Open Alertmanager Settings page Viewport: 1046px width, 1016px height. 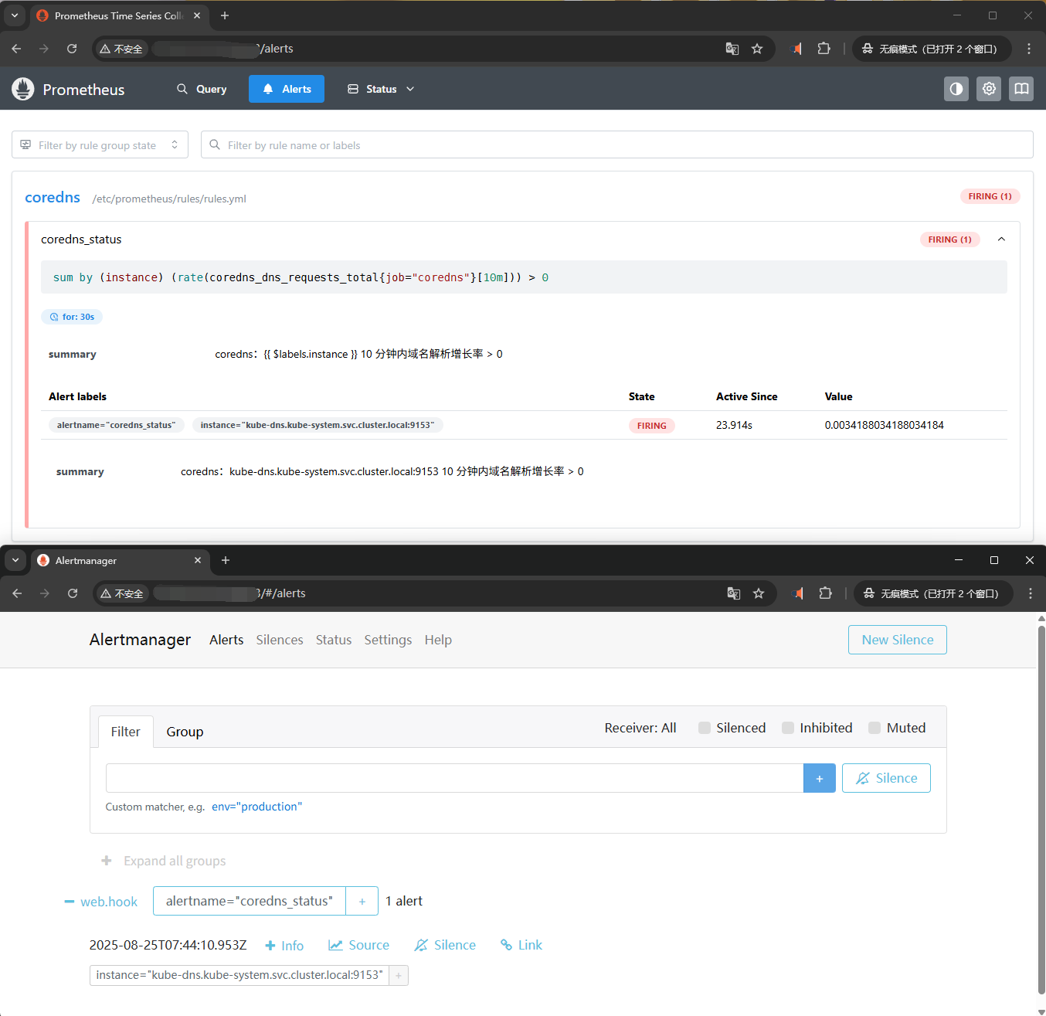[x=388, y=640]
